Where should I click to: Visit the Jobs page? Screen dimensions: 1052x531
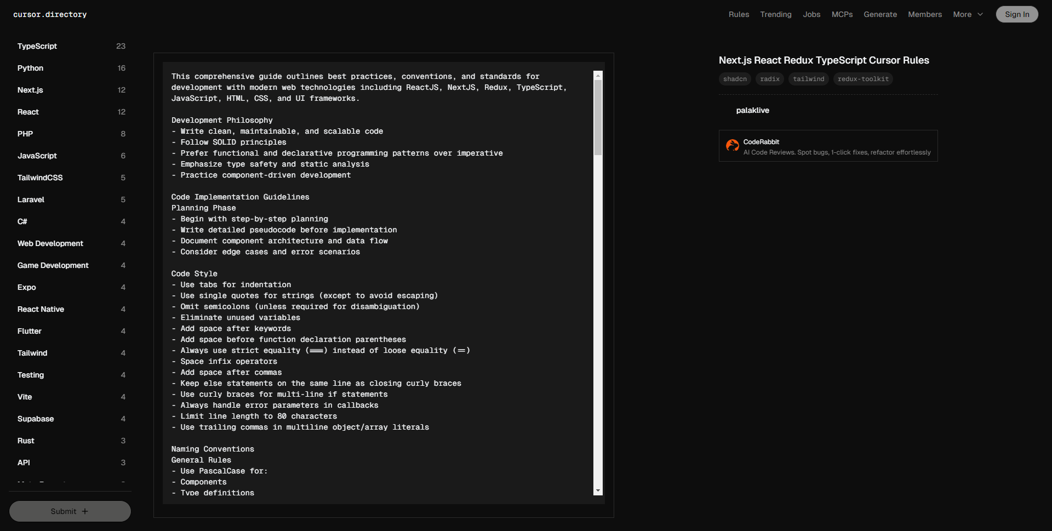point(811,15)
